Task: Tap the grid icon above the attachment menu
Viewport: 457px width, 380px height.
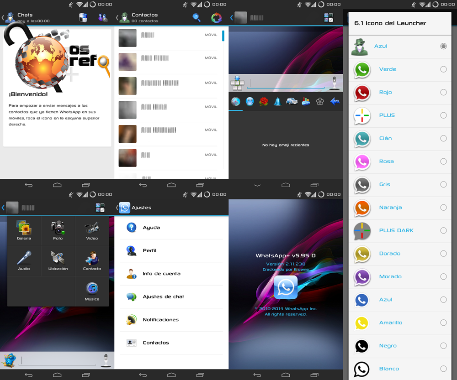Action: click(x=100, y=208)
